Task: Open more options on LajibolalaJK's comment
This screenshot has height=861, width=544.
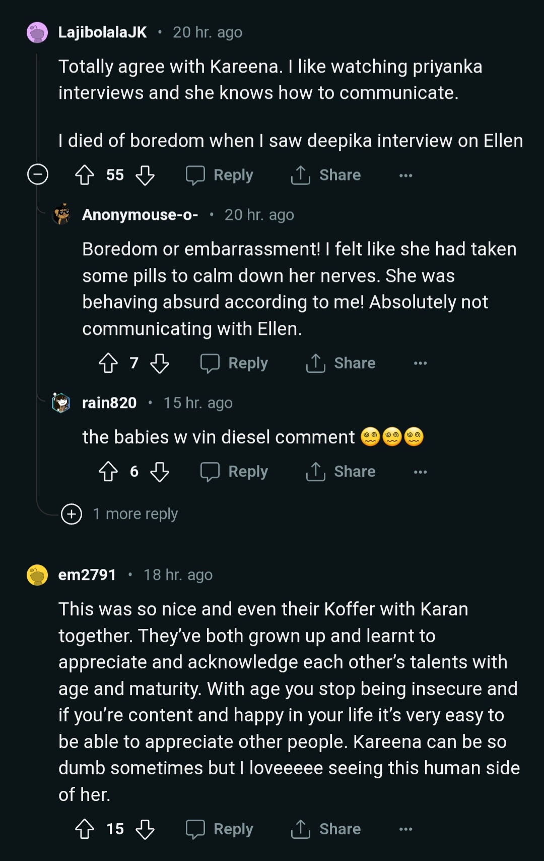Action: coord(405,176)
